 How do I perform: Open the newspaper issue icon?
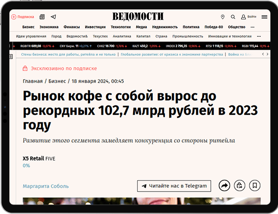pos(42,17)
